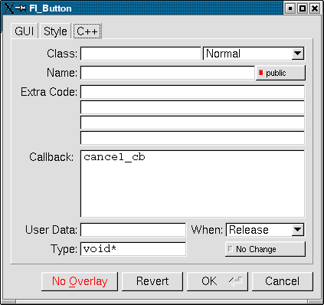Image resolution: width=324 pixels, height=305 pixels.
Task: Confirm with the OK button
Action: click(218, 281)
